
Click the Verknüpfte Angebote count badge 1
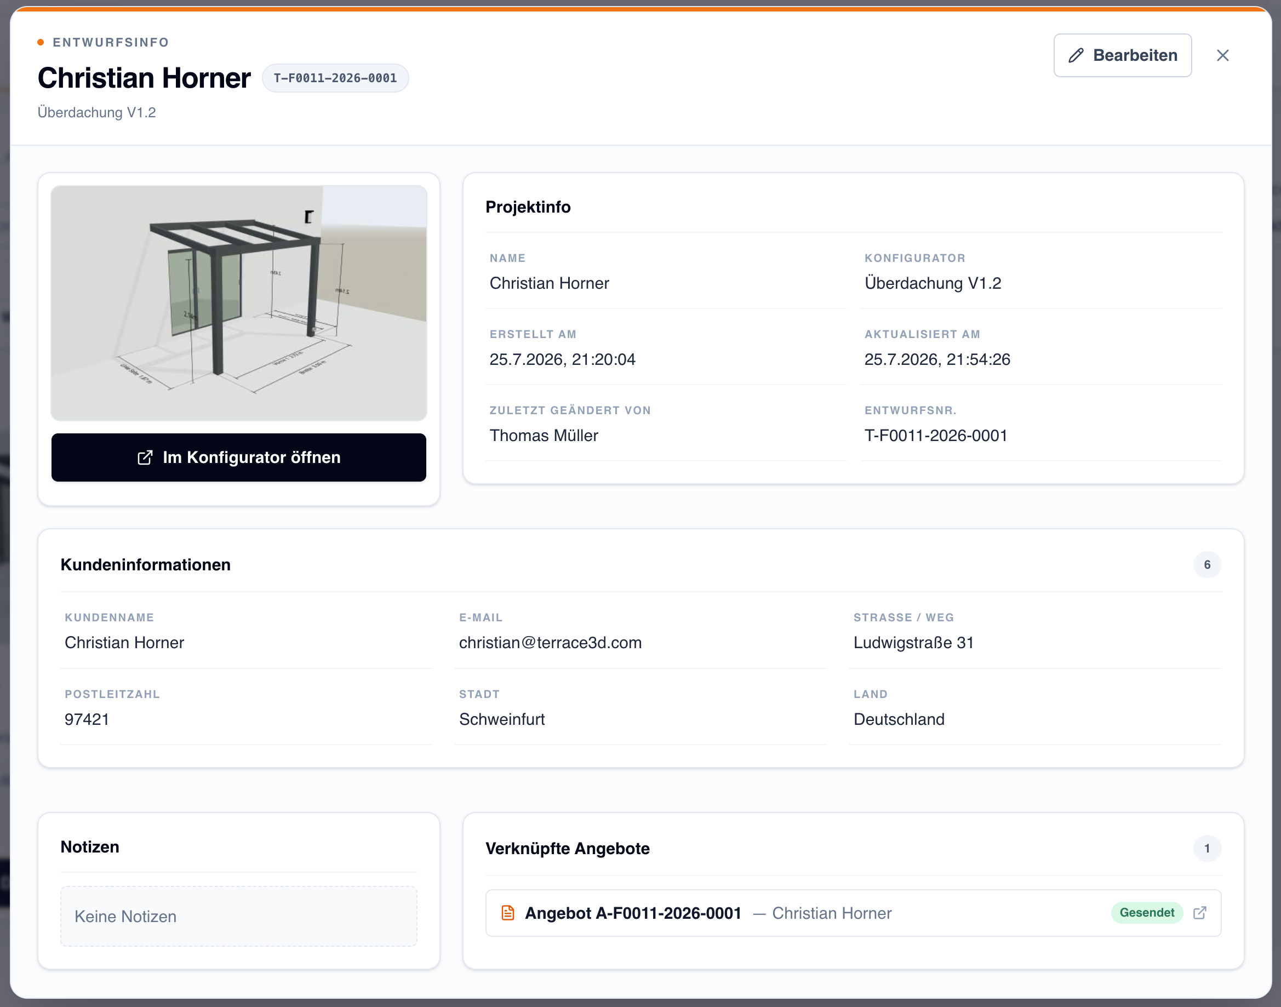[1206, 849]
